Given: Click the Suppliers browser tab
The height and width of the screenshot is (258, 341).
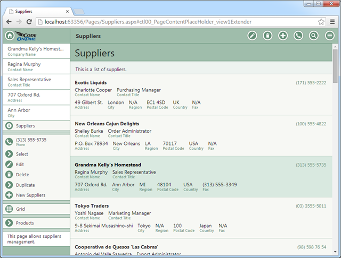Looking at the screenshot, I should pyautogui.click(x=37, y=11).
